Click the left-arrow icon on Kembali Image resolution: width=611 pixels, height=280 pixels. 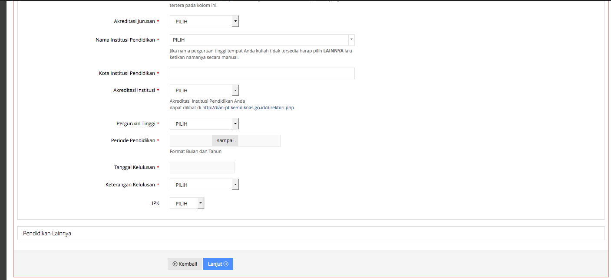tap(175, 264)
